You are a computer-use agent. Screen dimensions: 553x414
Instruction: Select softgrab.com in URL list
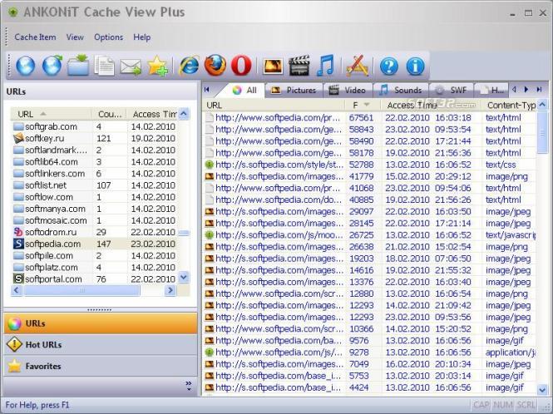pyautogui.click(x=94, y=126)
